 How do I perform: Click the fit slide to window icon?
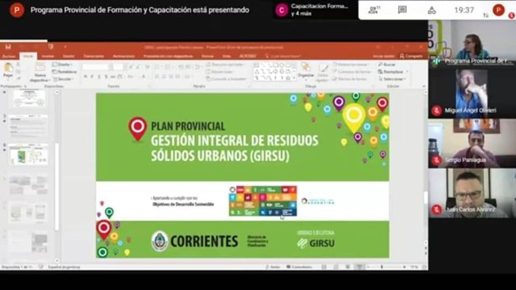click(x=424, y=267)
